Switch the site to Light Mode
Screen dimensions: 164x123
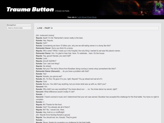82,17
